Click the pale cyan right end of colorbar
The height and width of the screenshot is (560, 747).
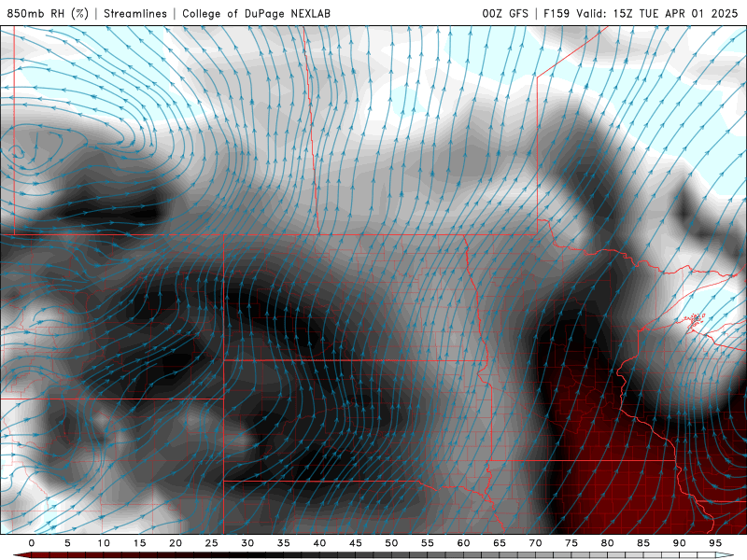(725, 555)
